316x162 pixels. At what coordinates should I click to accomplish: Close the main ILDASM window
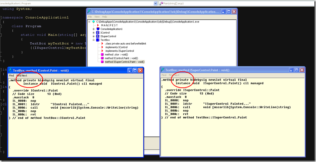tap(234, 12)
